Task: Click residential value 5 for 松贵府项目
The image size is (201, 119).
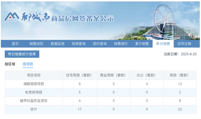Action: click(x=80, y=92)
